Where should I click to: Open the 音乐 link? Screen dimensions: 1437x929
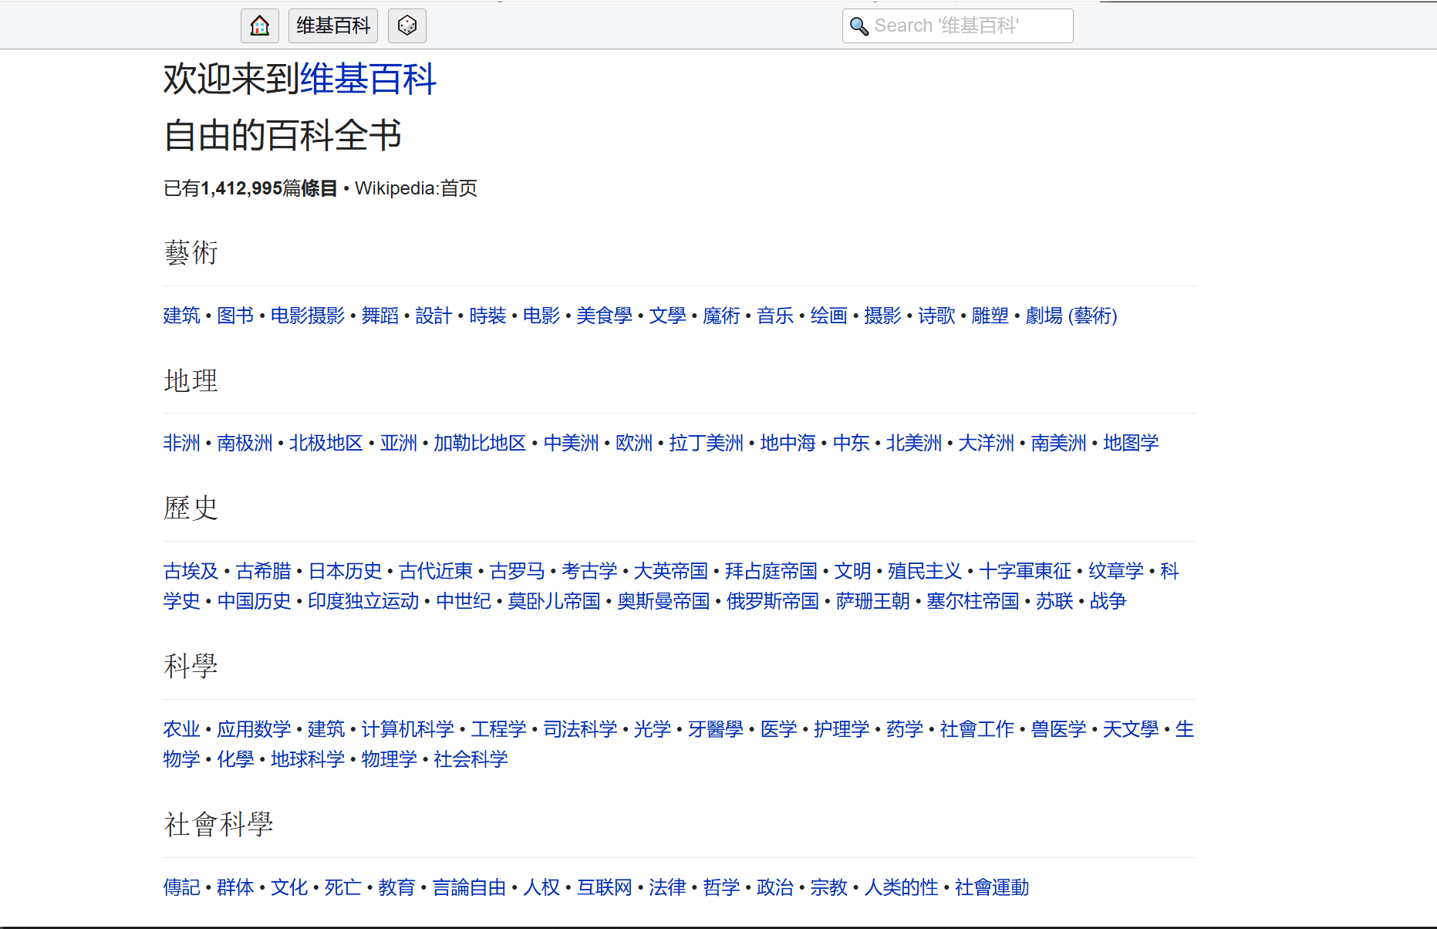[x=775, y=316]
